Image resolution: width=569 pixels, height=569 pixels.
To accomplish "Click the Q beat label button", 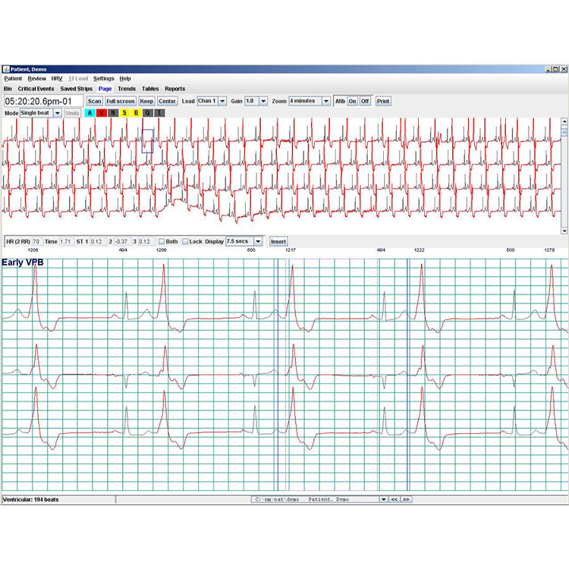I will tap(147, 113).
